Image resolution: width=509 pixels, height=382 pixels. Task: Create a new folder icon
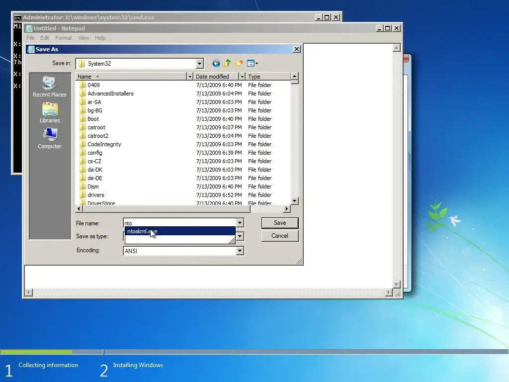click(239, 63)
